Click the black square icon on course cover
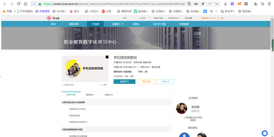This screenshot has width=274, height=137. point(107,57)
